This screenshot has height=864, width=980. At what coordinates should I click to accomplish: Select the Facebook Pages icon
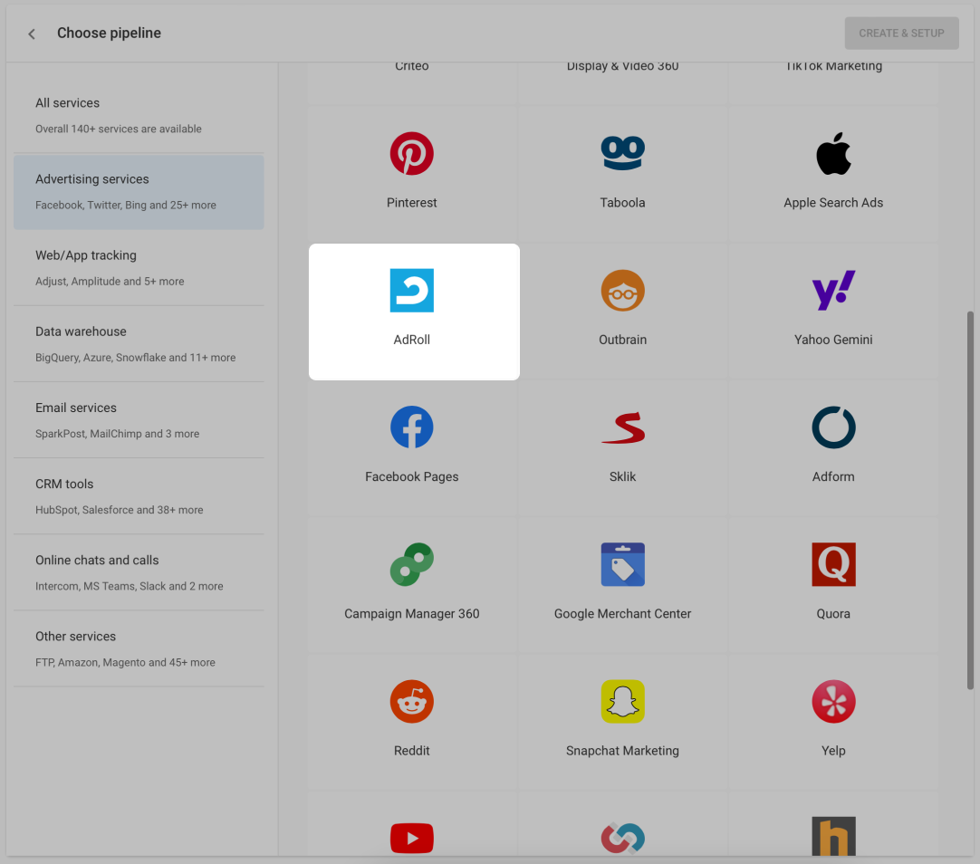412,427
